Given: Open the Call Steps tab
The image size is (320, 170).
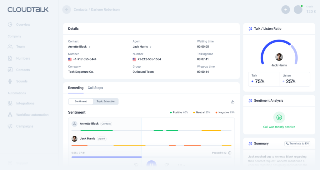Looking at the screenshot, I should coord(95,88).
